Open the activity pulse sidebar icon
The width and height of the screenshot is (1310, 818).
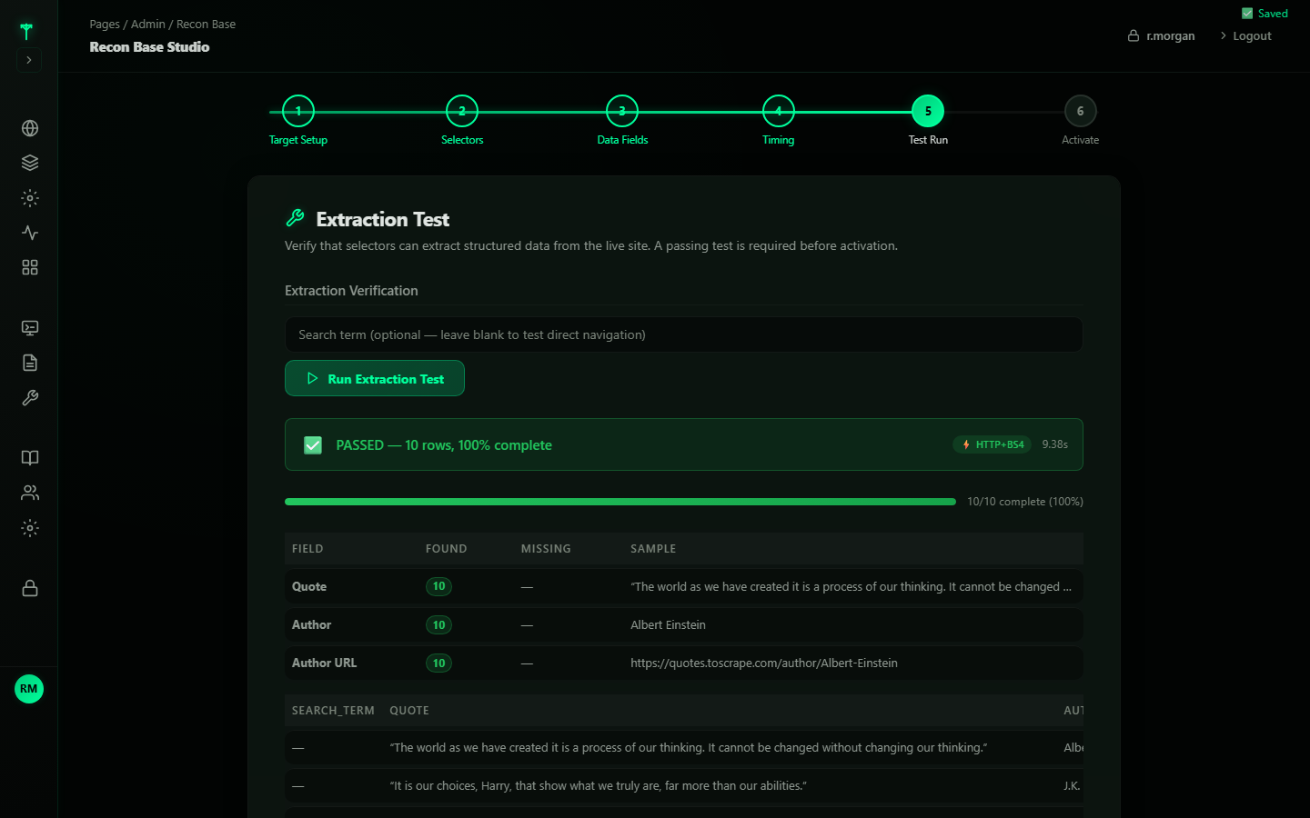(x=30, y=233)
